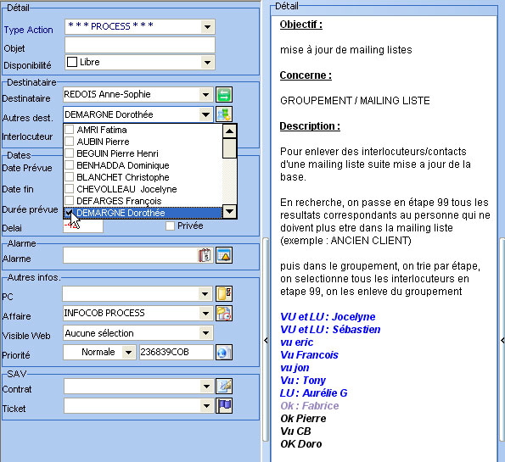Open the Contrat edit icon
This screenshot has height=462, width=505.
pos(224,386)
